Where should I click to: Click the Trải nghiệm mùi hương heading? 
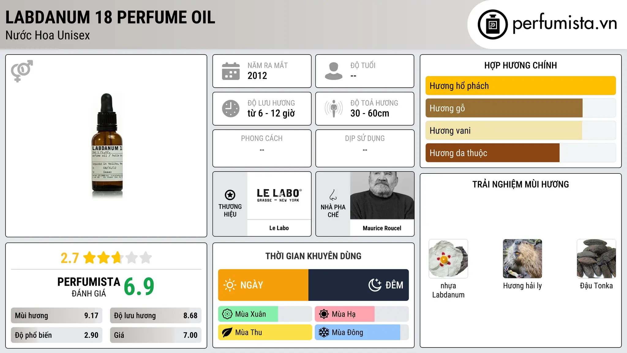tap(520, 184)
